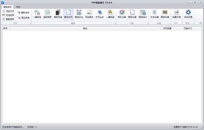Open 系统设置 system settings gear
Viewport: 204px width, 130px height.
pyautogui.click(x=188, y=14)
